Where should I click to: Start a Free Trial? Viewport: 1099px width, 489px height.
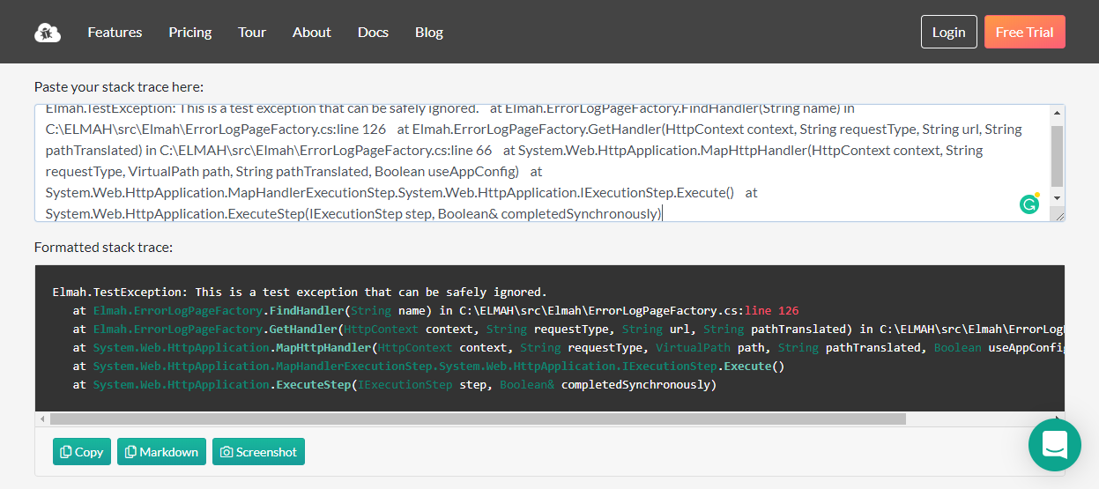1025,32
